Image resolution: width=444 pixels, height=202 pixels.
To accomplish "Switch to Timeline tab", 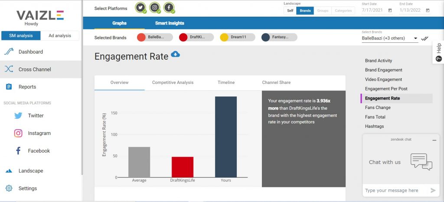I will pyautogui.click(x=226, y=83).
